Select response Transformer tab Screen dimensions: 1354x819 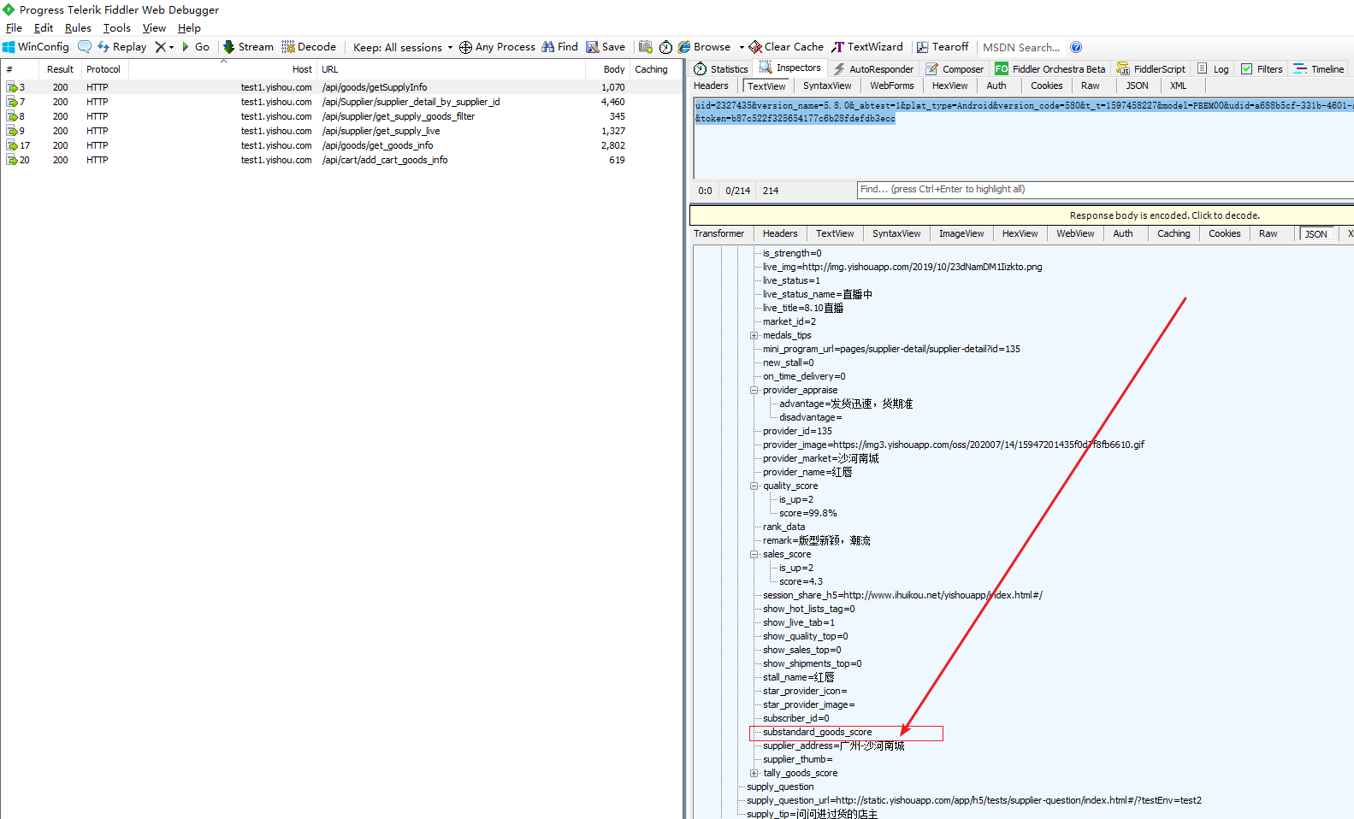pos(719,233)
